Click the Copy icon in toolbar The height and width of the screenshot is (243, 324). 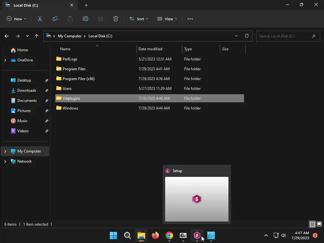[55, 19]
